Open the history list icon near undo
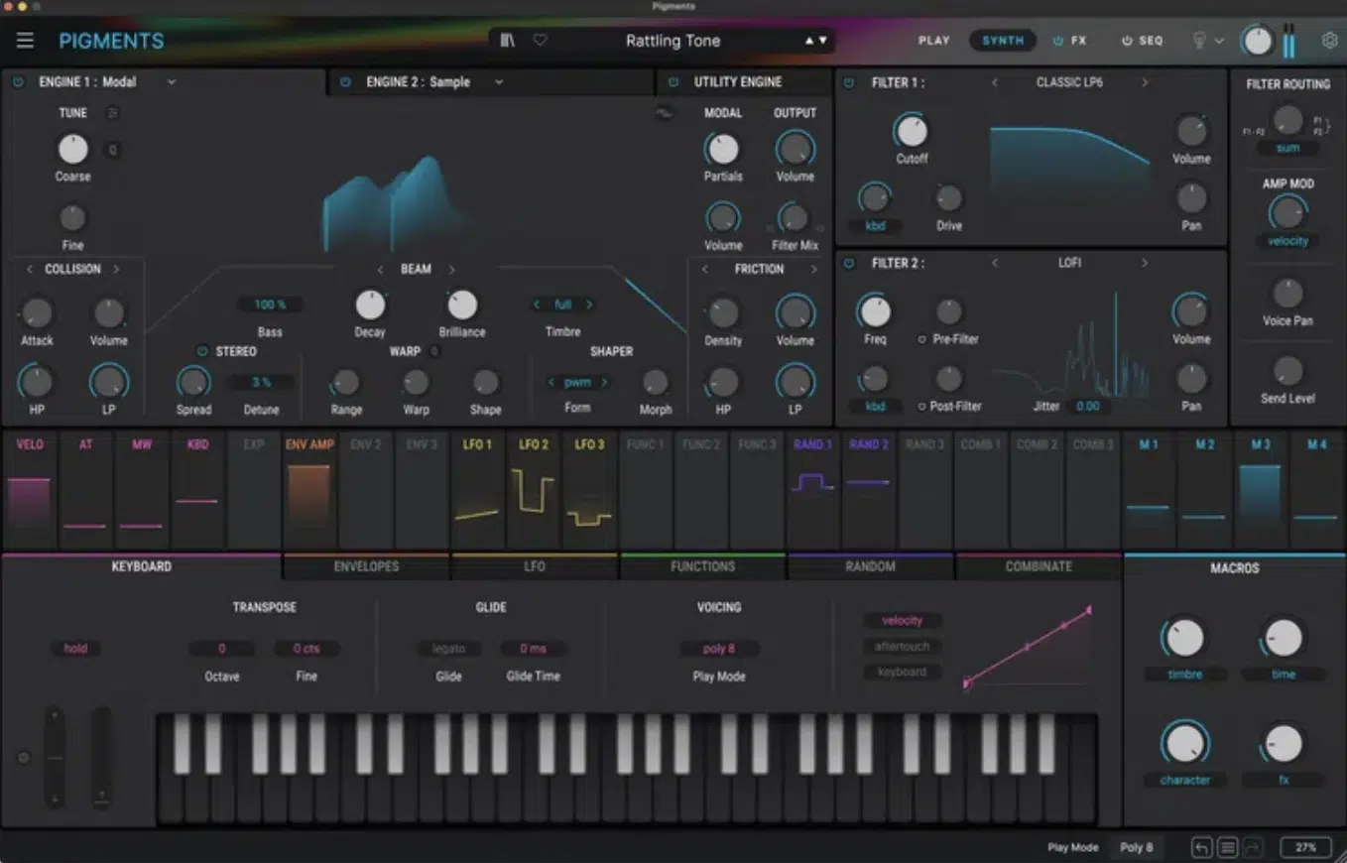This screenshot has width=1347, height=863. coord(1226,847)
